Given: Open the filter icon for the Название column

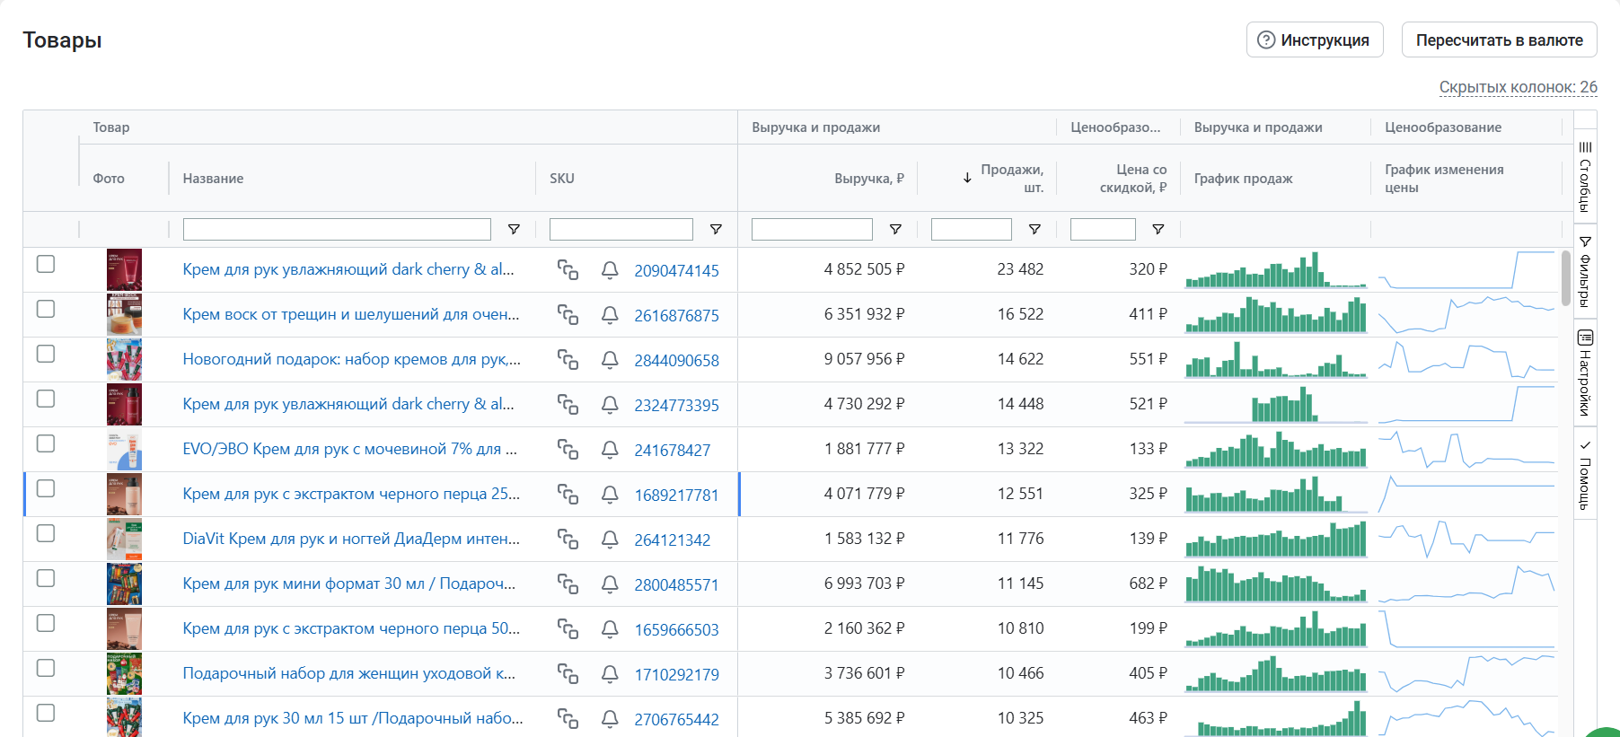Looking at the screenshot, I should click(514, 230).
